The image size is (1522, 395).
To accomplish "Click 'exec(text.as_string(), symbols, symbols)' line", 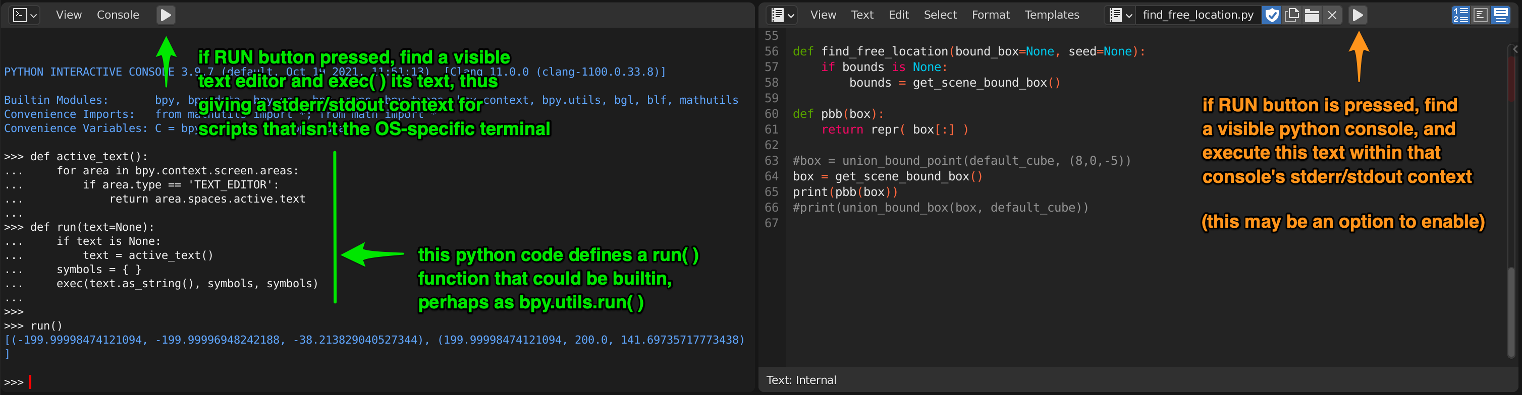I will click(187, 284).
